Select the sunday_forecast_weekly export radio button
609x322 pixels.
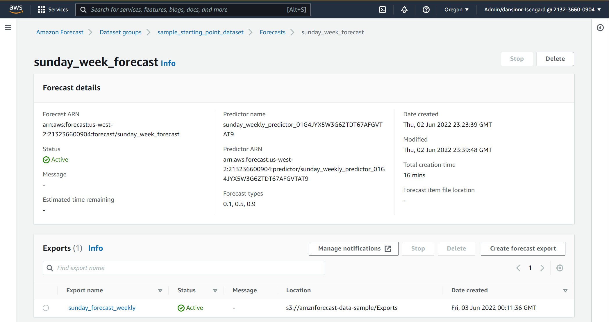point(46,308)
